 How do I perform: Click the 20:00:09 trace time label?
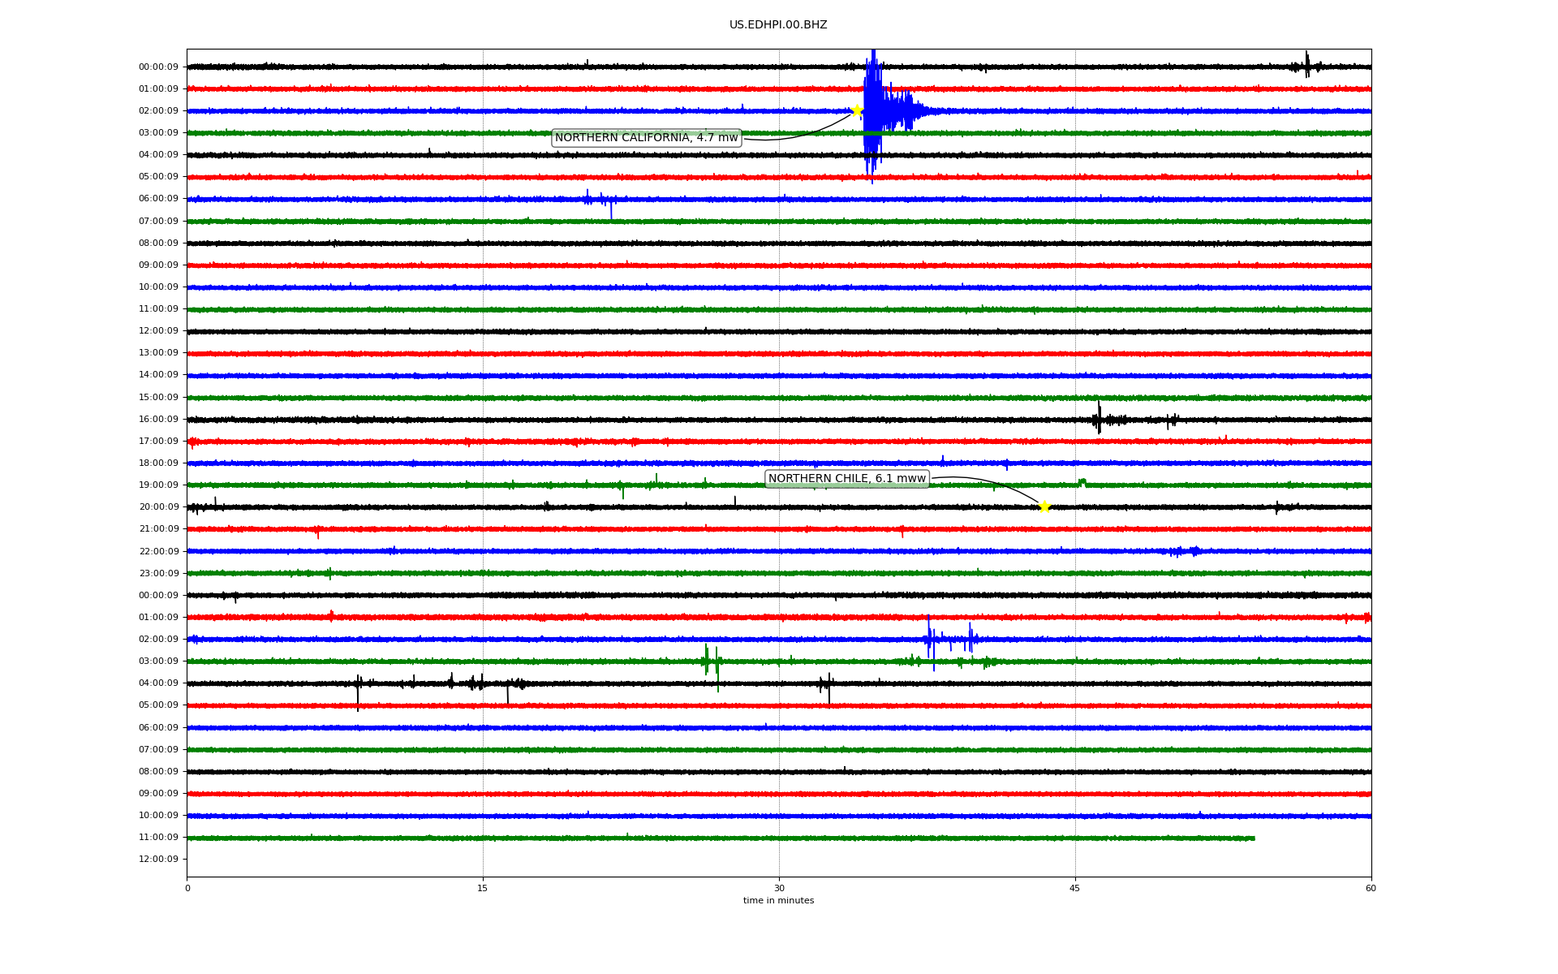pos(158,507)
